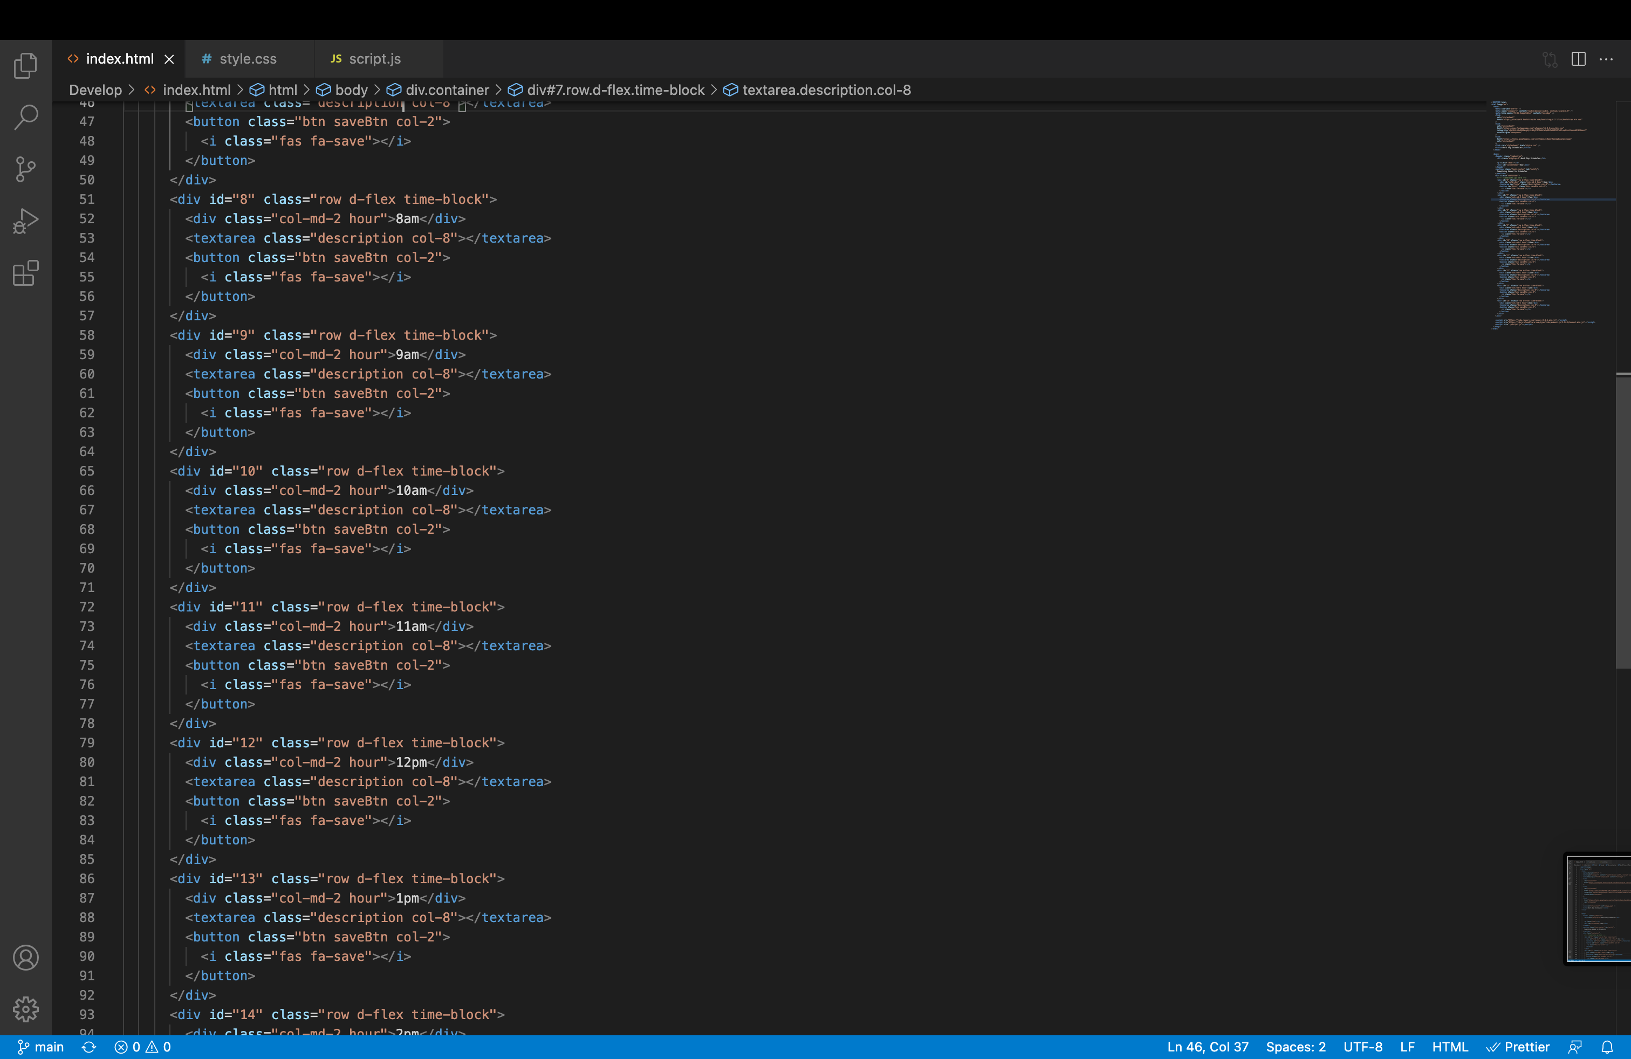Open the Explorer sidebar
Image resolution: width=1631 pixels, height=1059 pixels.
[26, 65]
